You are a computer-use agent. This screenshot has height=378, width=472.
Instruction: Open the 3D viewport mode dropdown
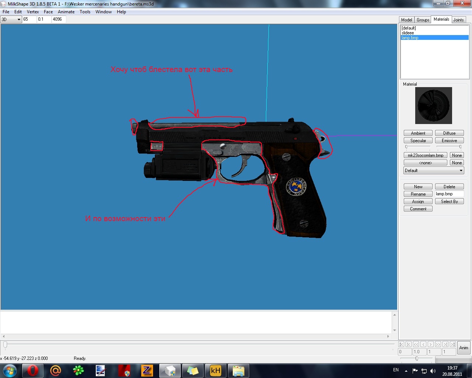11,19
